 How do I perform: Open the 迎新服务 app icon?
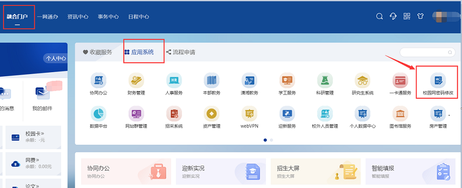[x=287, y=113]
